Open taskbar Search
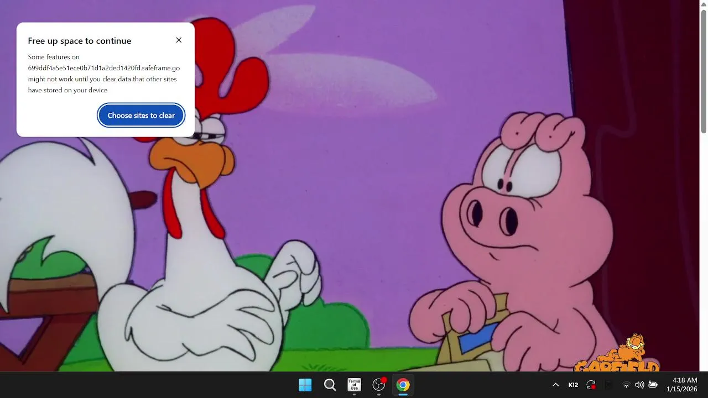Viewport: 708px width, 398px height. point(330,385)
